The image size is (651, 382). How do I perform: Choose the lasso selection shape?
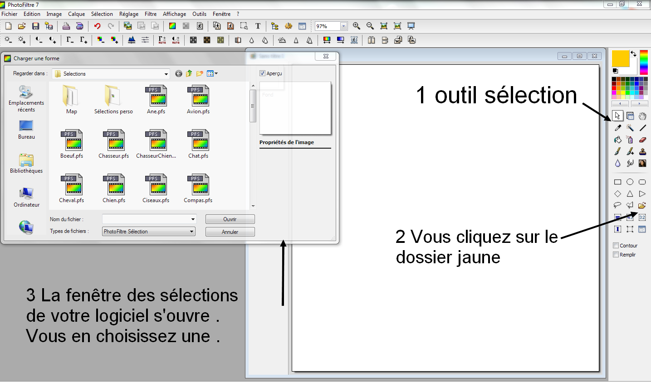pos(617,205)
